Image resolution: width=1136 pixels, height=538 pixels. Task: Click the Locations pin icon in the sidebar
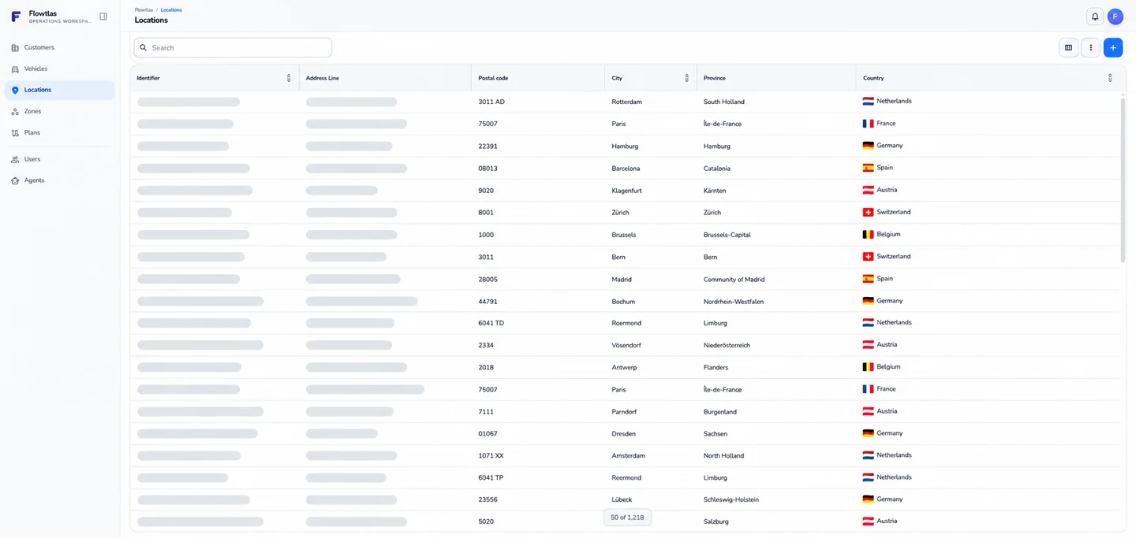pos(15,91)
